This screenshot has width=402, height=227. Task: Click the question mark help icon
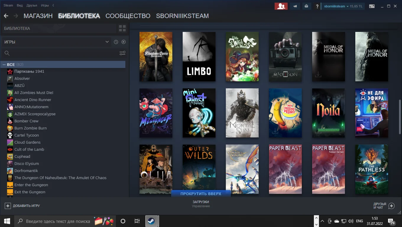click(x=317, y=6)
